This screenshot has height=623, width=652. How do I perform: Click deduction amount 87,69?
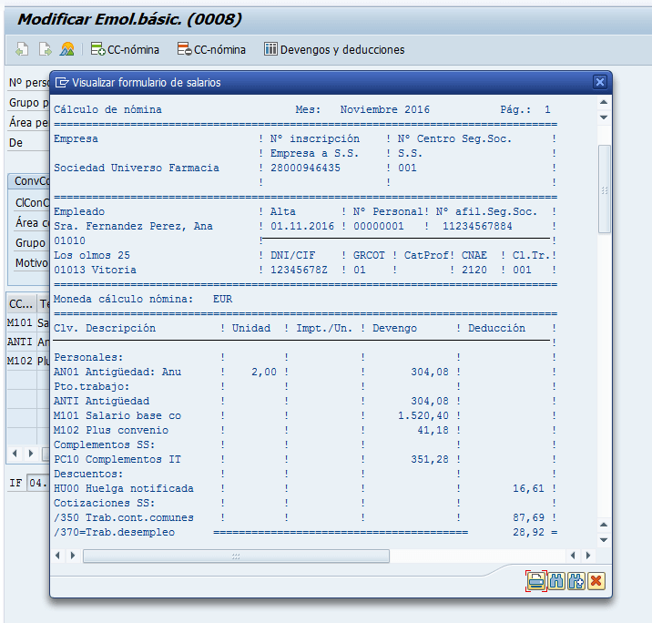pyautogui.click(x=528, y=517)
